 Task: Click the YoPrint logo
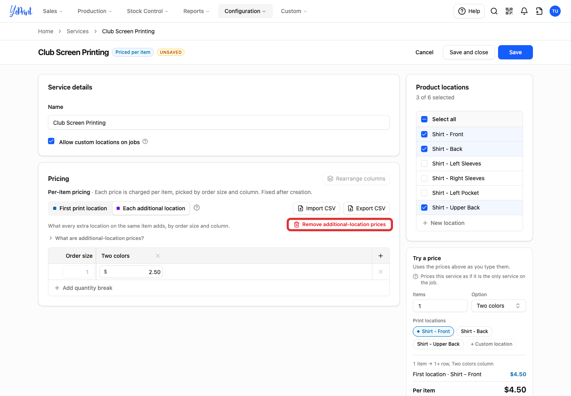point(21,11)
